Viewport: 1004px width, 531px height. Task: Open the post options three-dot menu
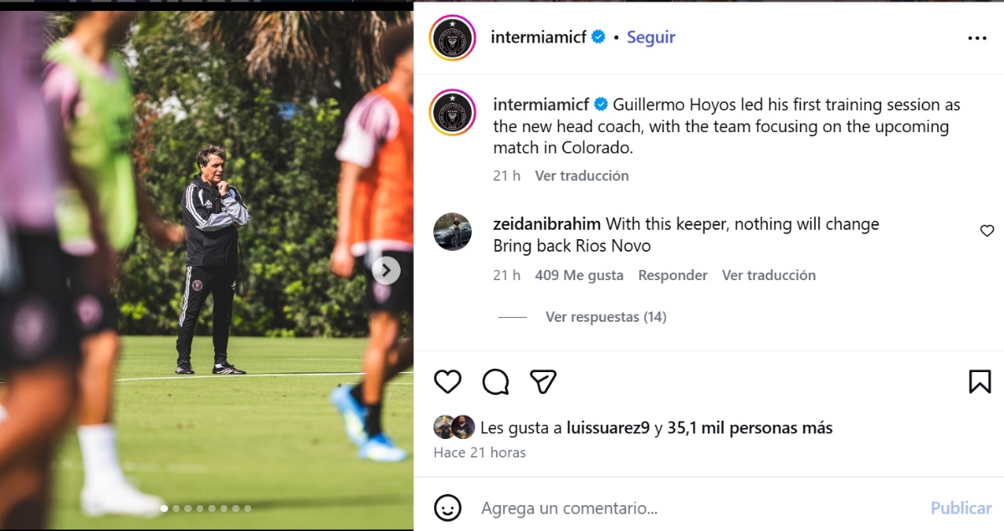coord(976,37)
